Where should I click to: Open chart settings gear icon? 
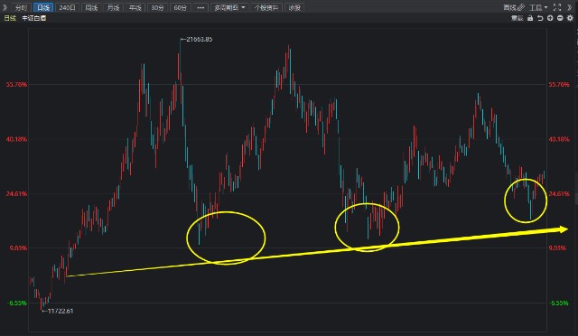point(570,18)
